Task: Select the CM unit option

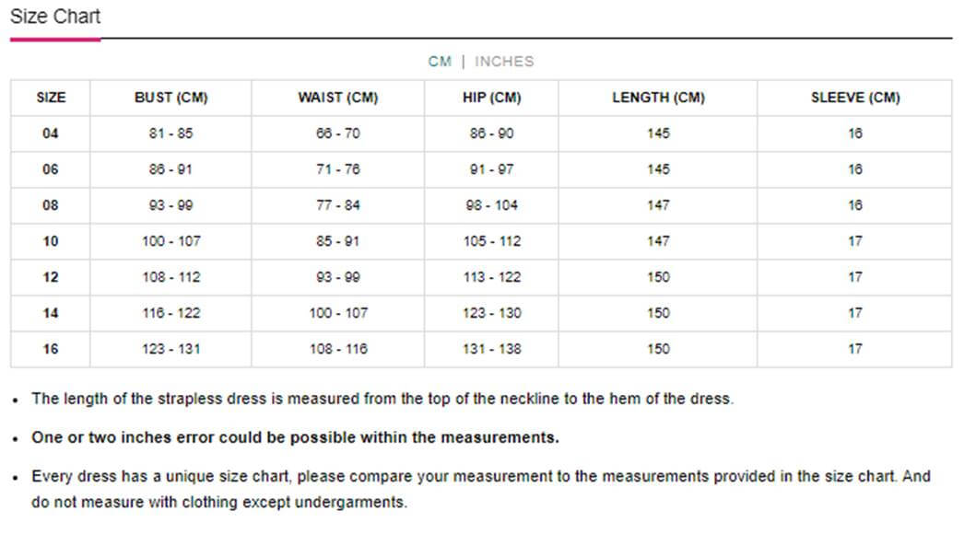Action: pos(440,62)
